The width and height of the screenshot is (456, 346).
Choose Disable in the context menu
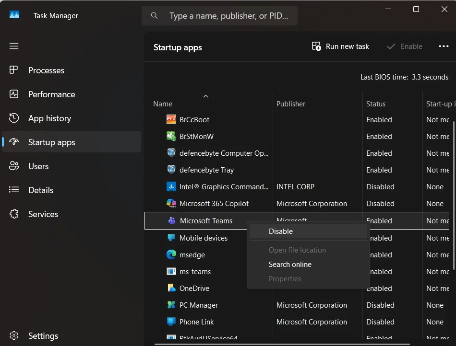(308, 231)
